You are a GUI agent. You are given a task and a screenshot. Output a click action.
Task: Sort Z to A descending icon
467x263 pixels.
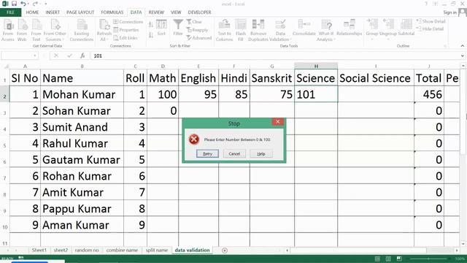click(x=151, y=35)
